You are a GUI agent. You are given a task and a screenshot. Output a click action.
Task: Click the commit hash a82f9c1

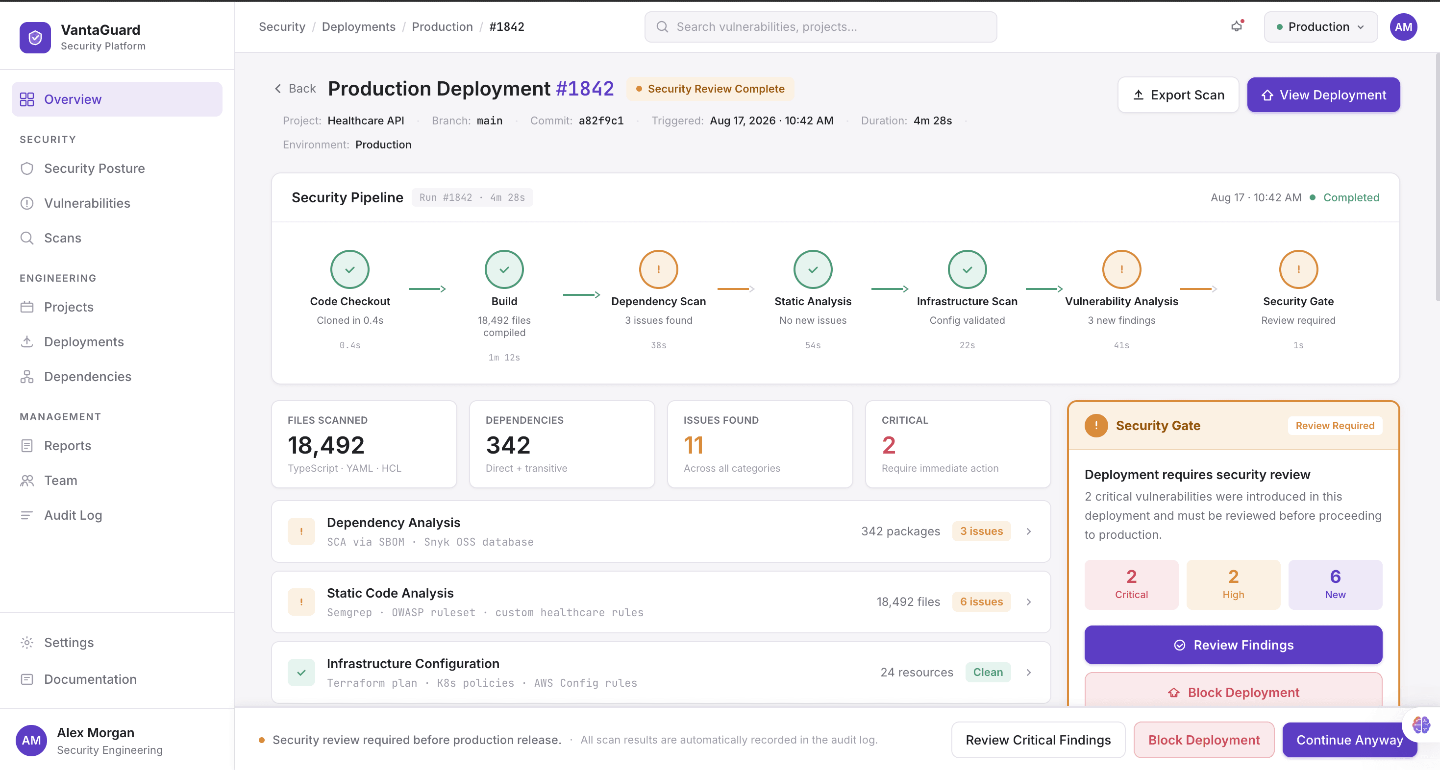tap(601, 120)
